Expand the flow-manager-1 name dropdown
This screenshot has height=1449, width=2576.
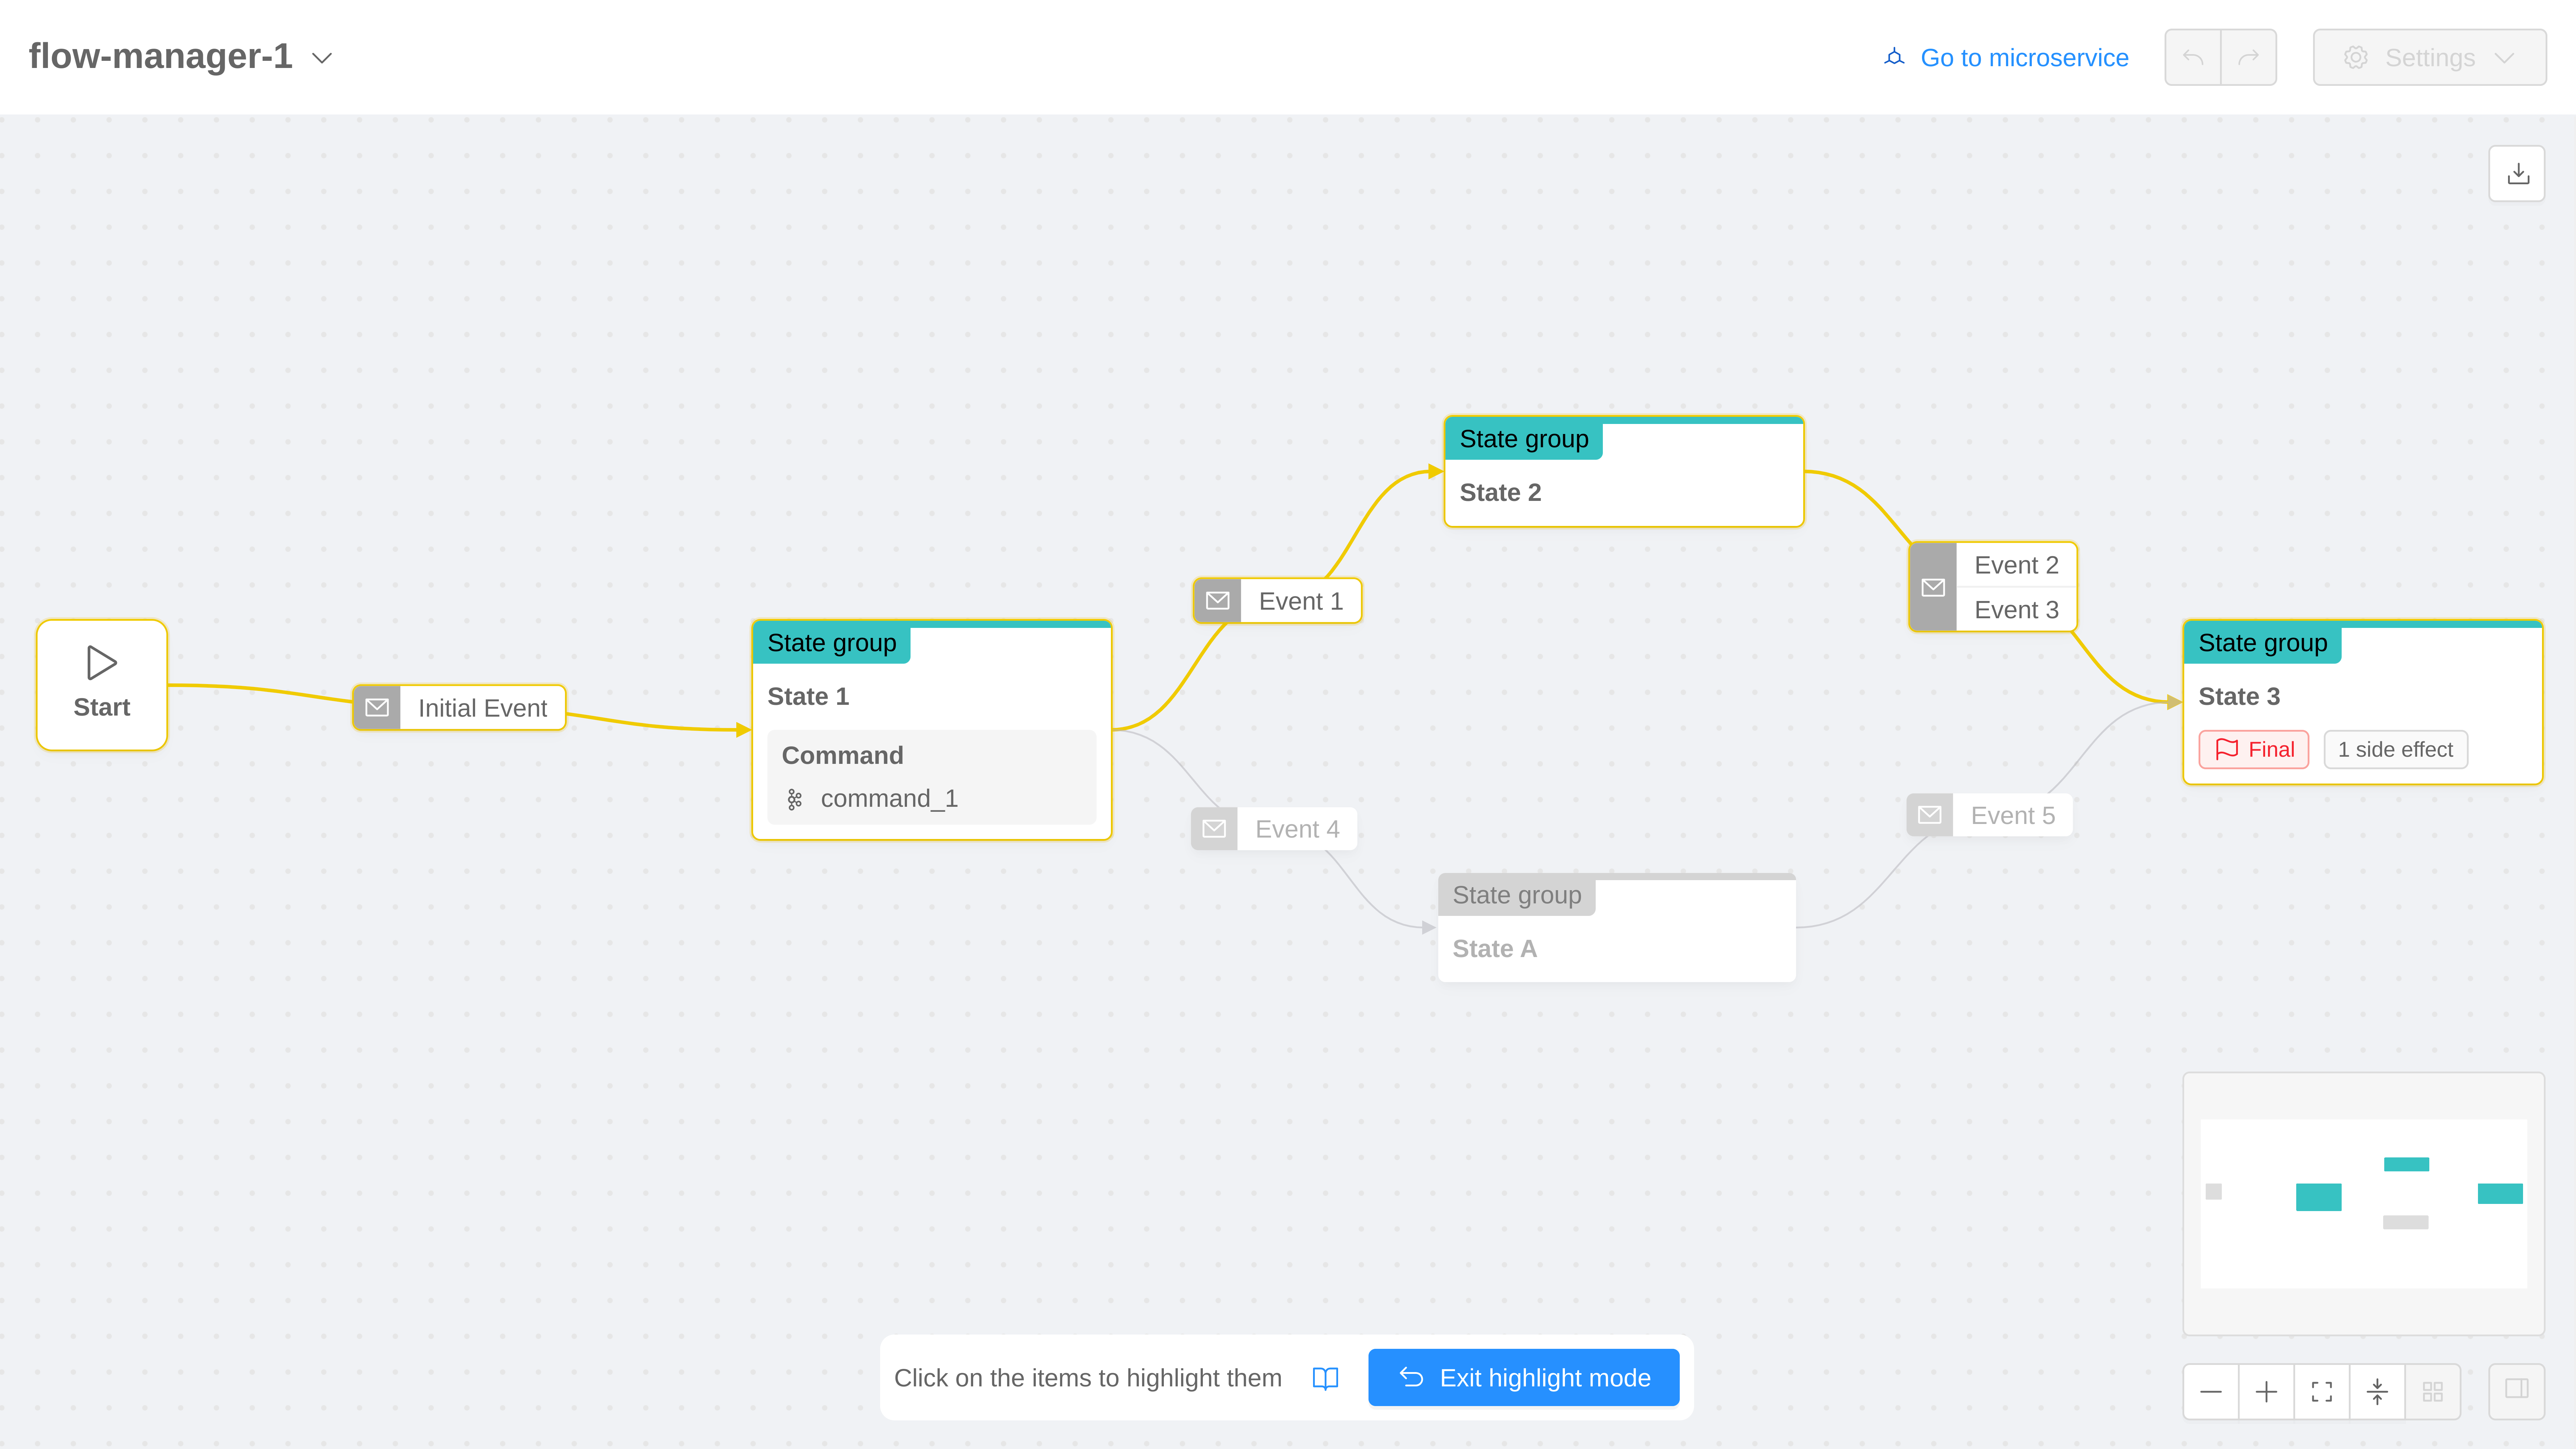point(322,58)
